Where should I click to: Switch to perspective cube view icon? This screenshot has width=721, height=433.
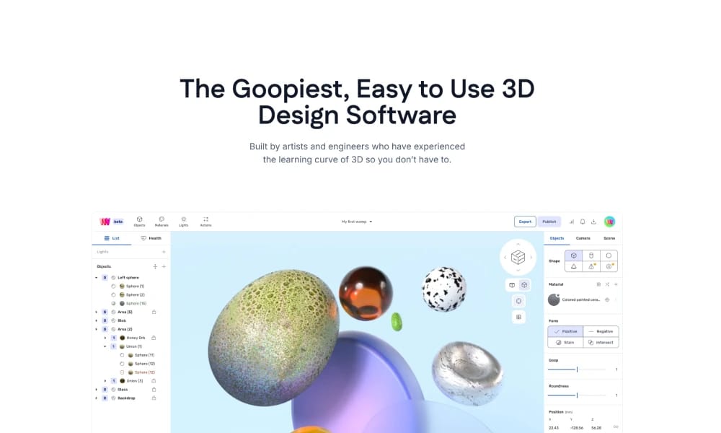[x=524, y=285]
